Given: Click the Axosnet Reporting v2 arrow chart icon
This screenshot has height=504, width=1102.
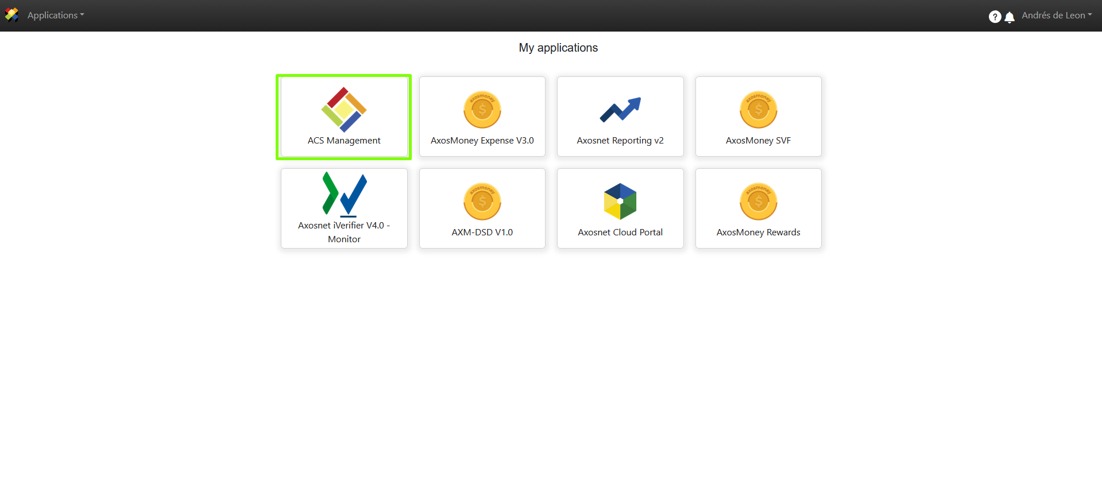Looking at the screenshot, I should (x=620, y=110).
